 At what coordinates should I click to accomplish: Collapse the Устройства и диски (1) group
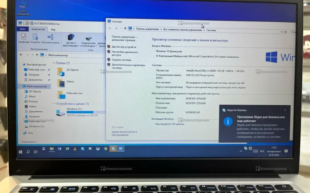point(54,104)
